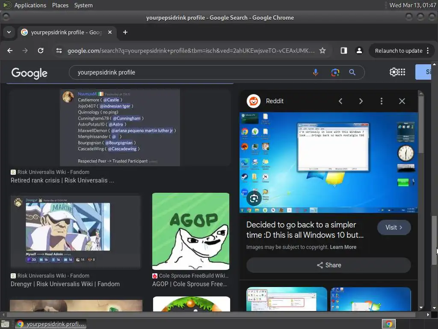Open Google quick settings gear

click(x=394, y=72)
